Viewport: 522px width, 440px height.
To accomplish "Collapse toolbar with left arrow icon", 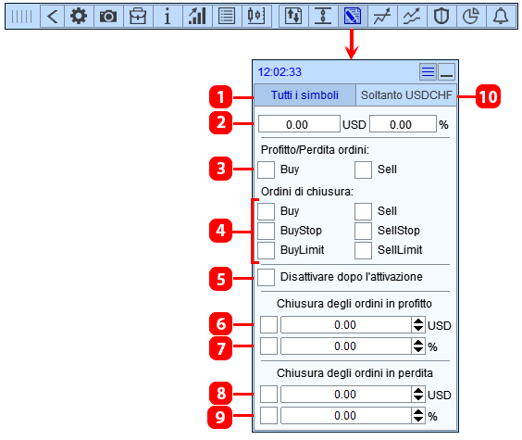I will tap(52, 16).
